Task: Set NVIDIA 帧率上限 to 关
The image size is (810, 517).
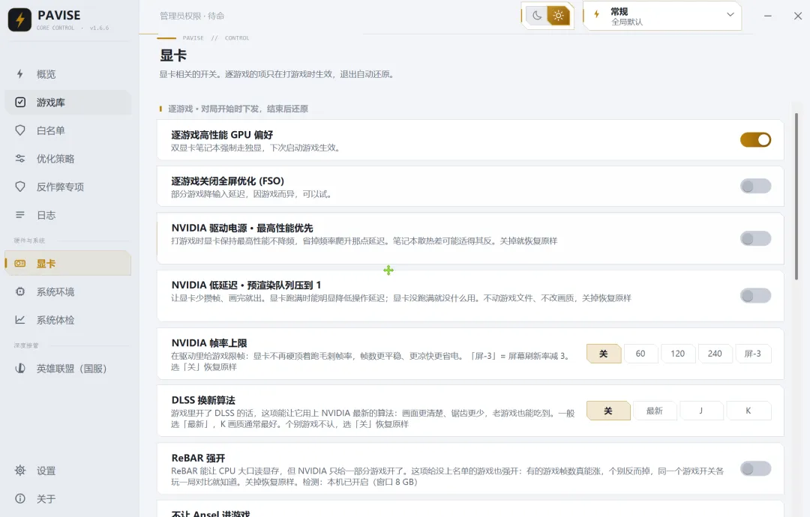Action: click(x=603, y=354)
